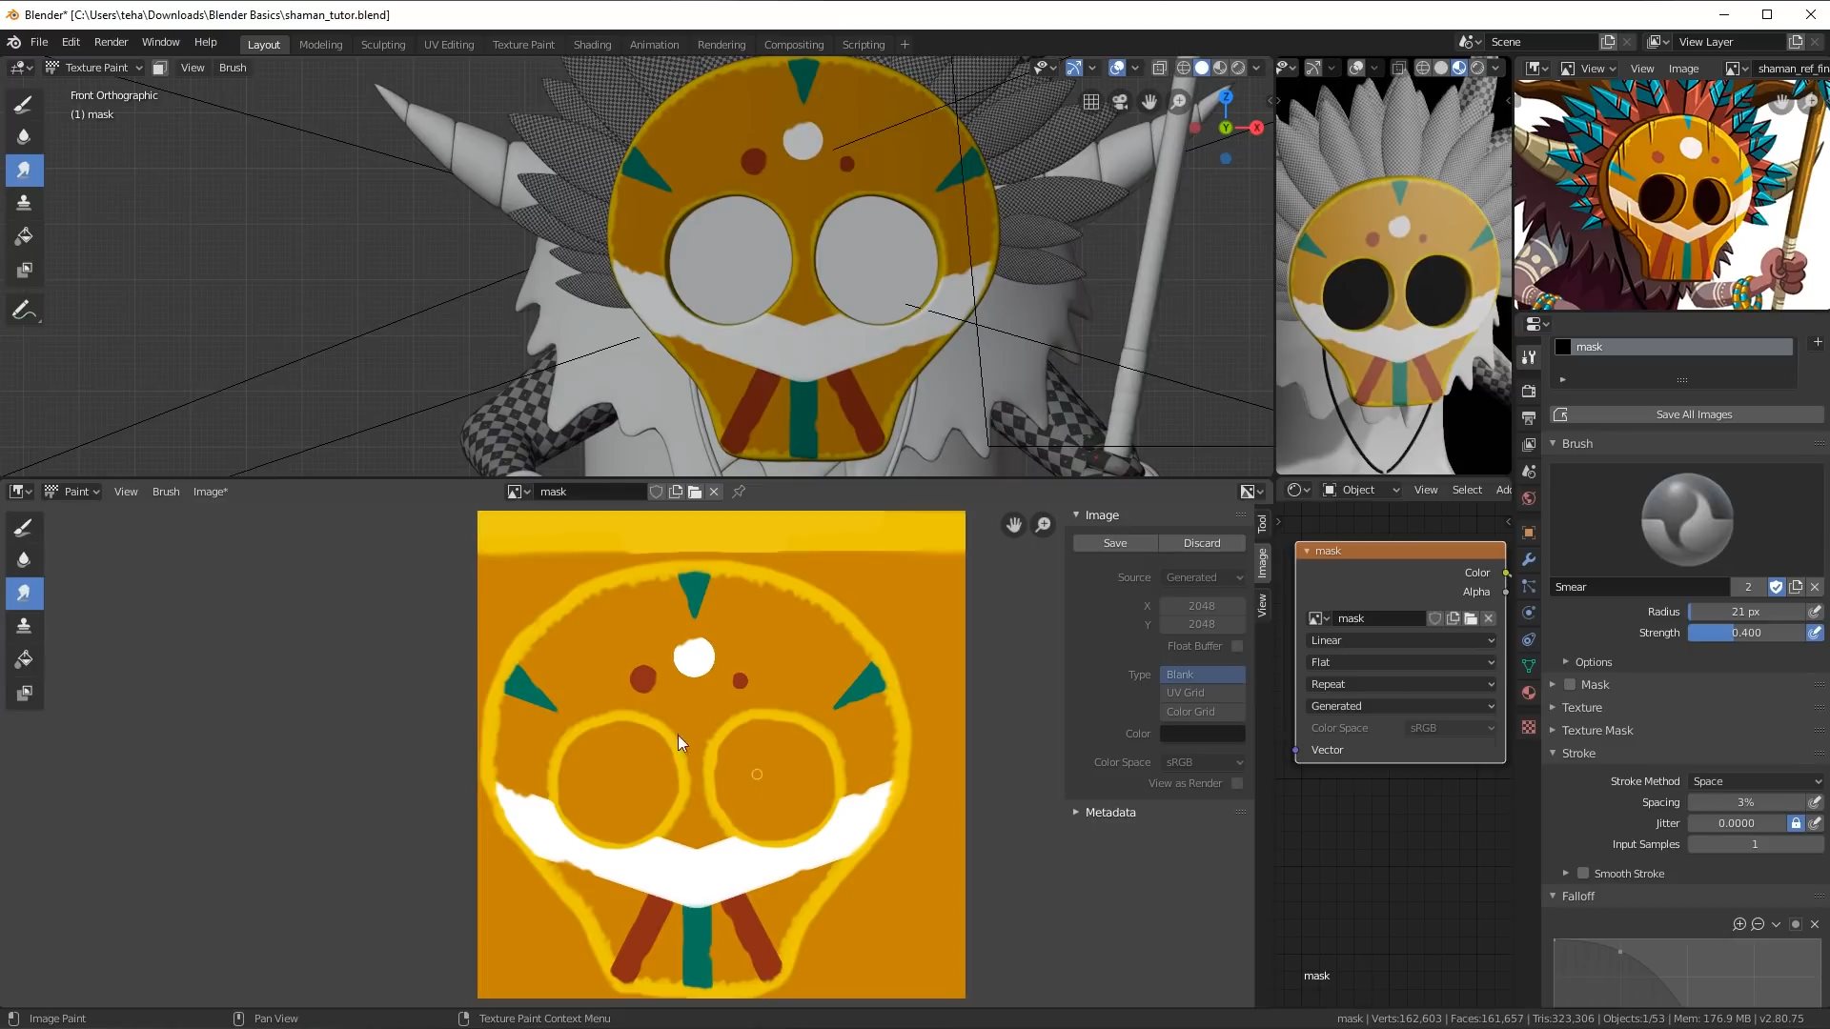
Task: Click the brush Strength slider
Action: (x=1746, y=633)
